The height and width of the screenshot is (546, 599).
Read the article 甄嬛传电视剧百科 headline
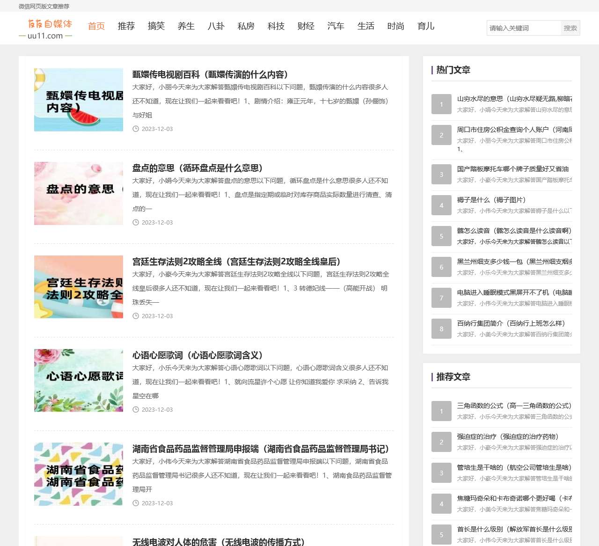(x=210, y=74)
